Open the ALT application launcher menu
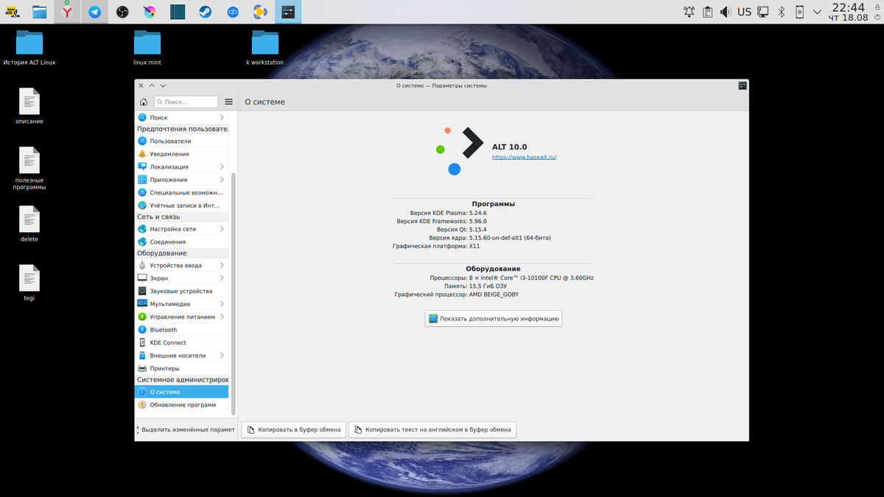This screenshot has height=497, width=884. point(13,12)
